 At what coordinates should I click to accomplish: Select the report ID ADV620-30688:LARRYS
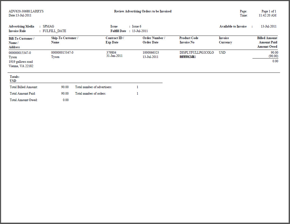pyautogui.click(x=26, y=11)
